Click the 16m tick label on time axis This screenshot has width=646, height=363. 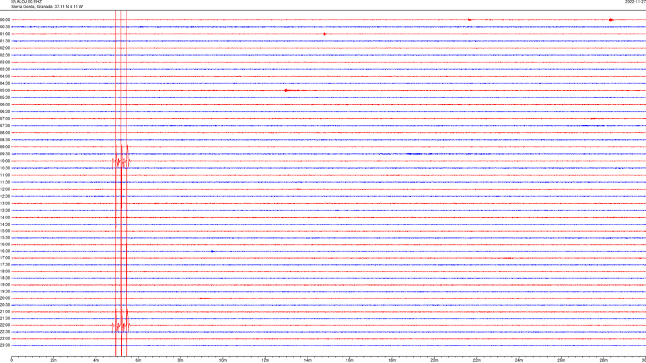point(350,360)
